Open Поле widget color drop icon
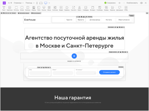Screen dimensions: 149x111 coord(44,68)
